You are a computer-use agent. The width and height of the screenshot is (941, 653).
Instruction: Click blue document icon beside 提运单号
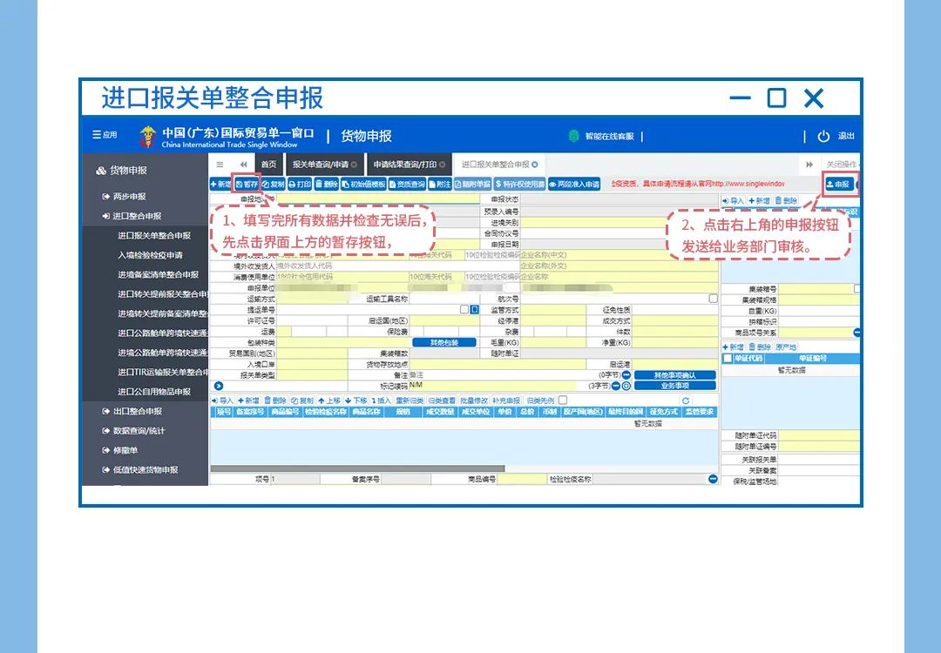[475, 309]
